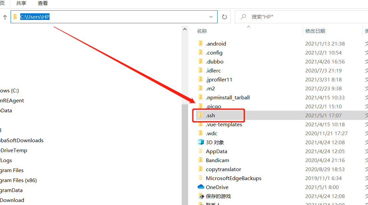
Task: Select the 保存的游戏 folder name
Action: [218, 196]
